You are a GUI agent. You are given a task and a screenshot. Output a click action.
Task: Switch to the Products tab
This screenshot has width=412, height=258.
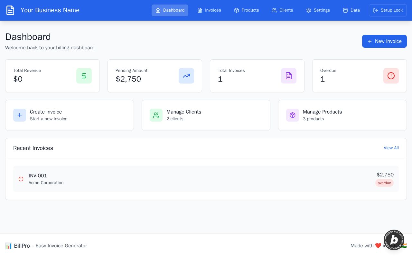pyautogui.click(x=246, y=10)
